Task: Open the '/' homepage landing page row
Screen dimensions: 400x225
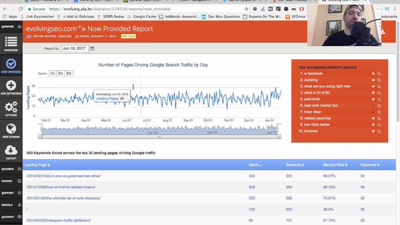Action: coord(27,209)
